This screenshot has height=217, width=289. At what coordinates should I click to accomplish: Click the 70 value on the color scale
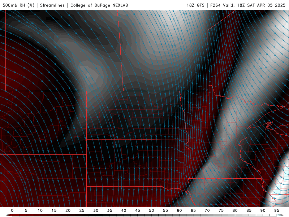(207, 210)
